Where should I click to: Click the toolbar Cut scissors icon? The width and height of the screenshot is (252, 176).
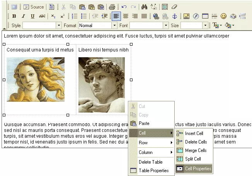pos(64,7)
